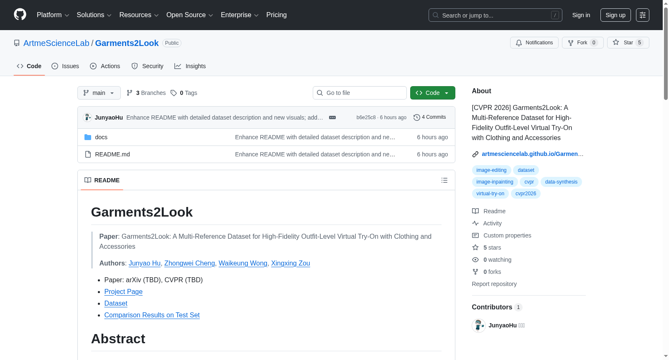The height and width of the screenshot is (360, 669).
Task: Click the README.md file icon
Action: [x=88, y=154]
